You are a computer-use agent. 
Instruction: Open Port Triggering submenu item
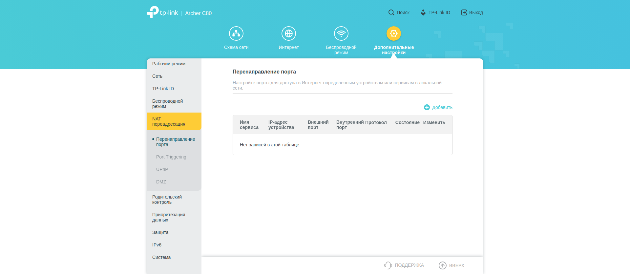coord(171,157)
